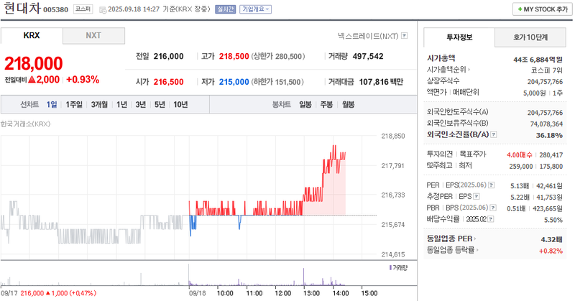Click the dividend yield 5.50%
Viewport: 575px width, 301px height.
[553, 220]
